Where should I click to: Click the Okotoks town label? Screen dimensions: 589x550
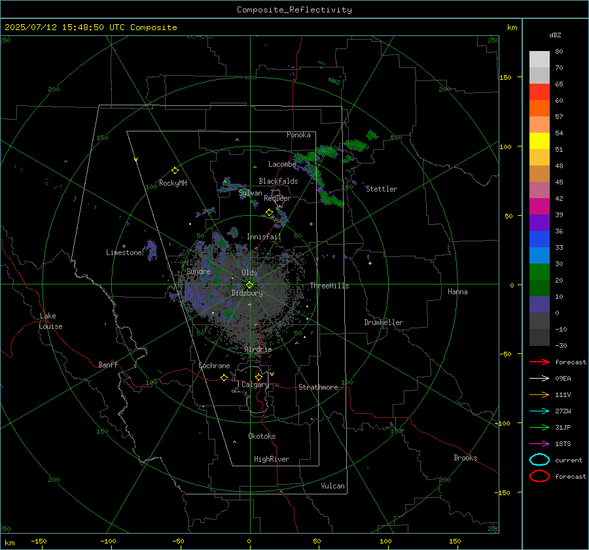tap(262, 436)
